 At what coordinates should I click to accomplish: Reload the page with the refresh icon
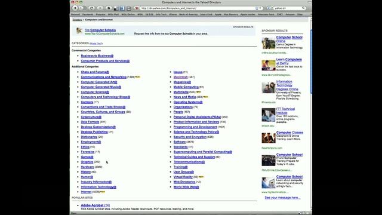(91, 8)
